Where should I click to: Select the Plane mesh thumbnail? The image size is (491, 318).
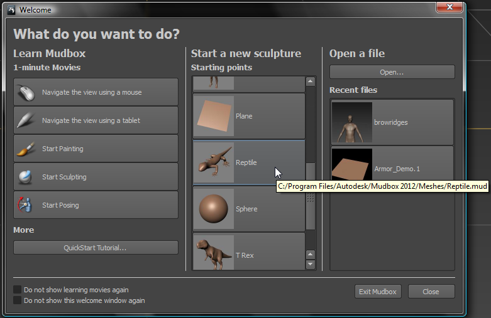pyautogui.click(x=214, y=116)
